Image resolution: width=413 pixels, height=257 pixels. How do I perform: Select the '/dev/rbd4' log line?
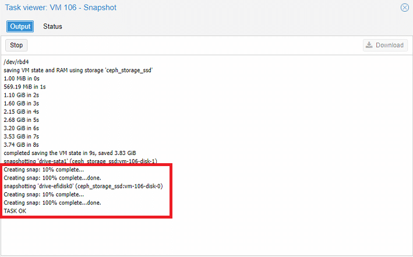[x=16, y=62]
